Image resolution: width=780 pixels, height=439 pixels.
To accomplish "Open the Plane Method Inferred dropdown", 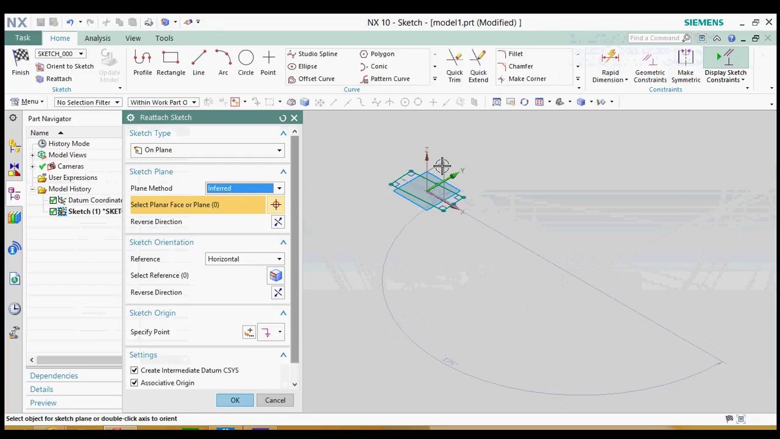I will 245,188.
